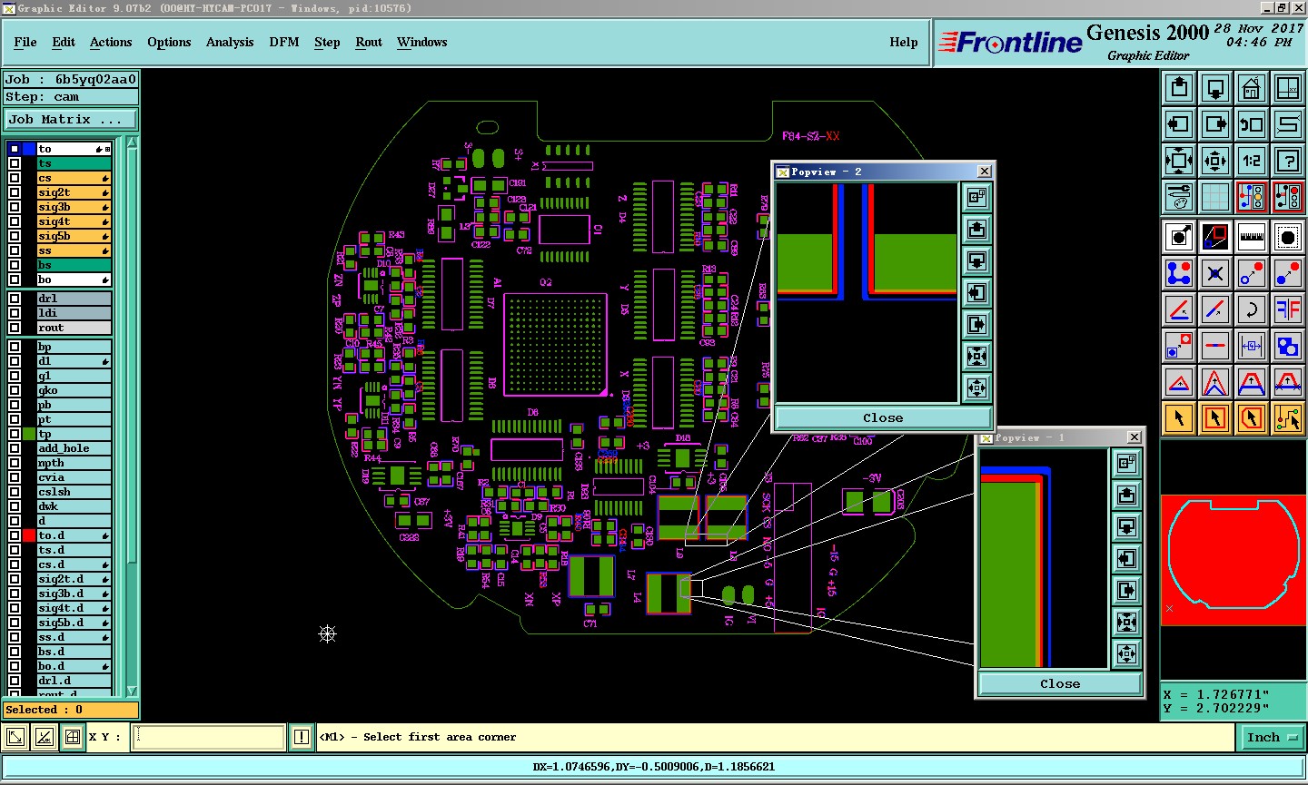Toggle checkbox for layer sig2t
The width and height of the screenshot is (1308, 785).
point(15,192)
